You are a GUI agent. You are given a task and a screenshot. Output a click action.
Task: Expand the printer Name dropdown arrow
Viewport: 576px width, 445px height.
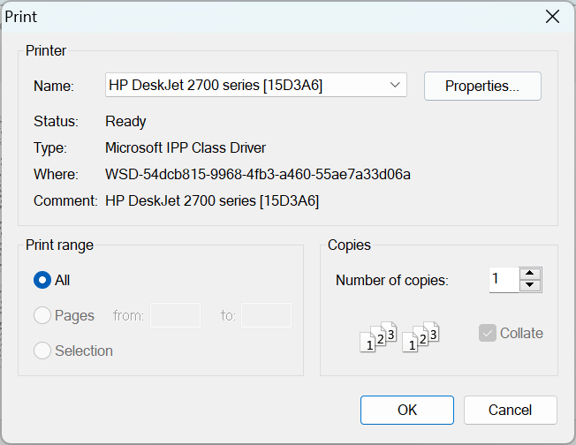tap(394, 86)
